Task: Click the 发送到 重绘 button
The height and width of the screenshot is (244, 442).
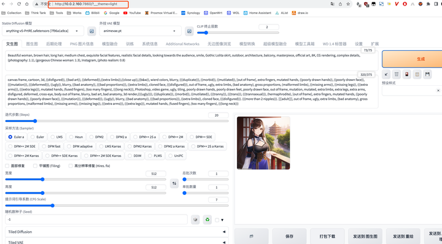Action: 403,237
